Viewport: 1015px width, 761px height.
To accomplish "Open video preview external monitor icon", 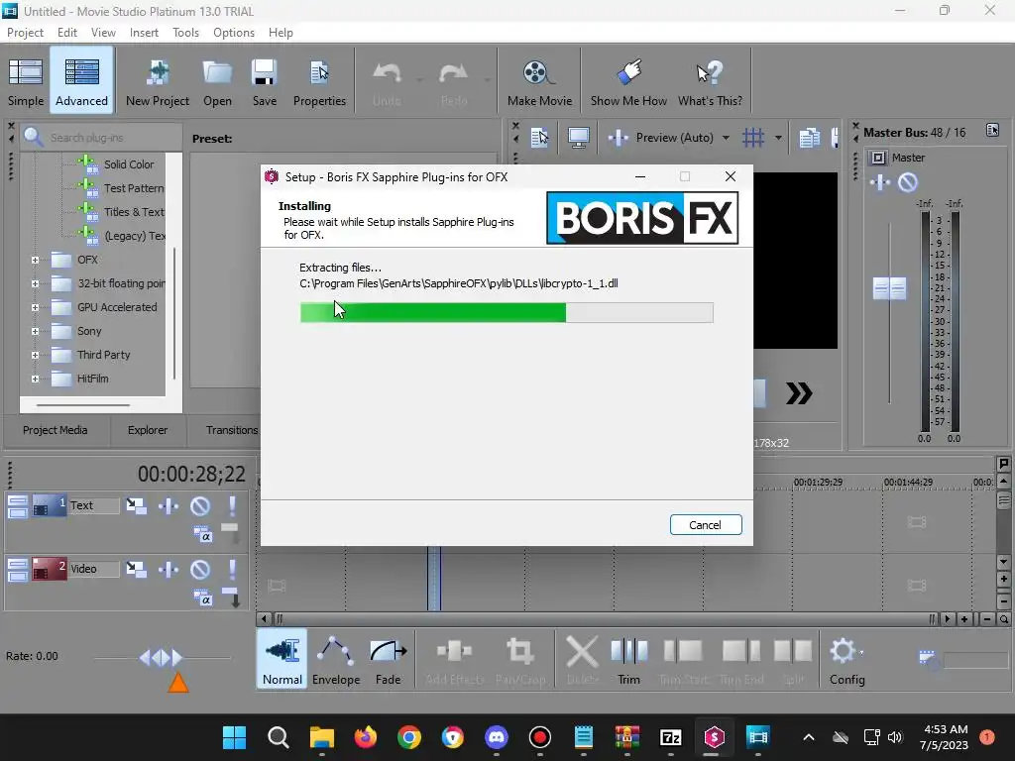I will tap(578, 137).
